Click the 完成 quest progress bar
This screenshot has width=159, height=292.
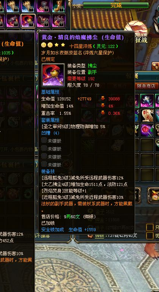click(x=116, y=5)
